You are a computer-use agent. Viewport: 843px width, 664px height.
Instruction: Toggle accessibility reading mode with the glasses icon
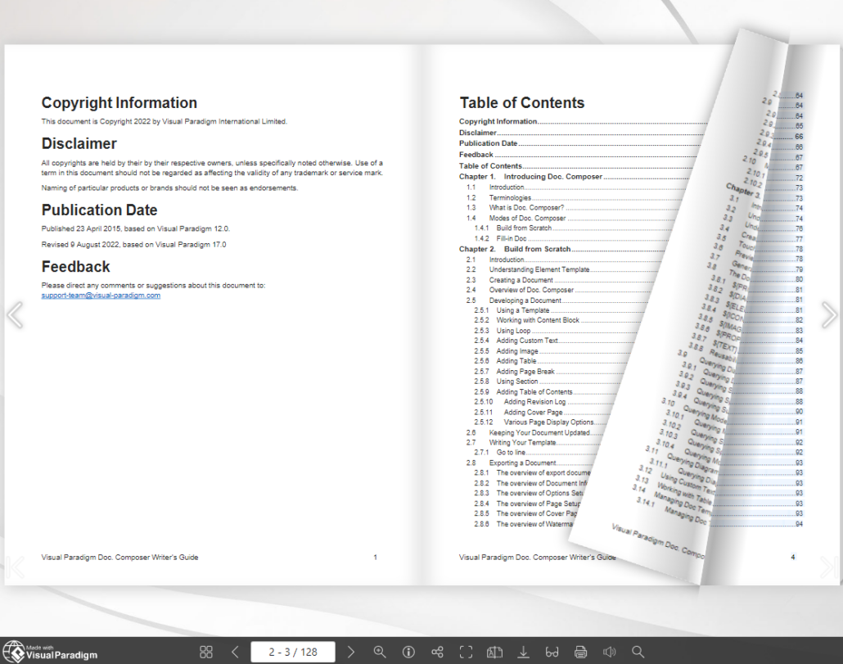coord(552,652)
